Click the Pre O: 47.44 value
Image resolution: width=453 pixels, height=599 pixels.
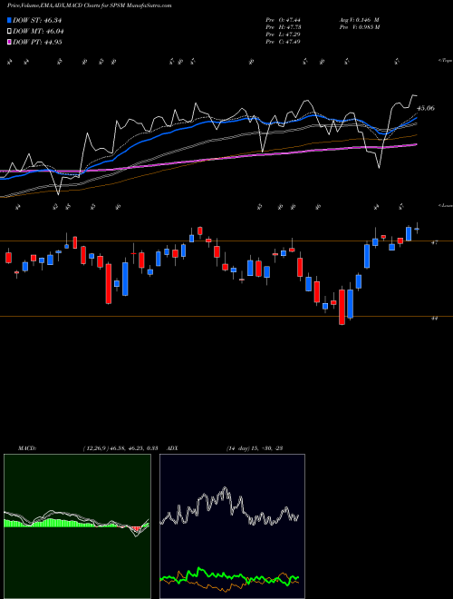pos(283,19)
